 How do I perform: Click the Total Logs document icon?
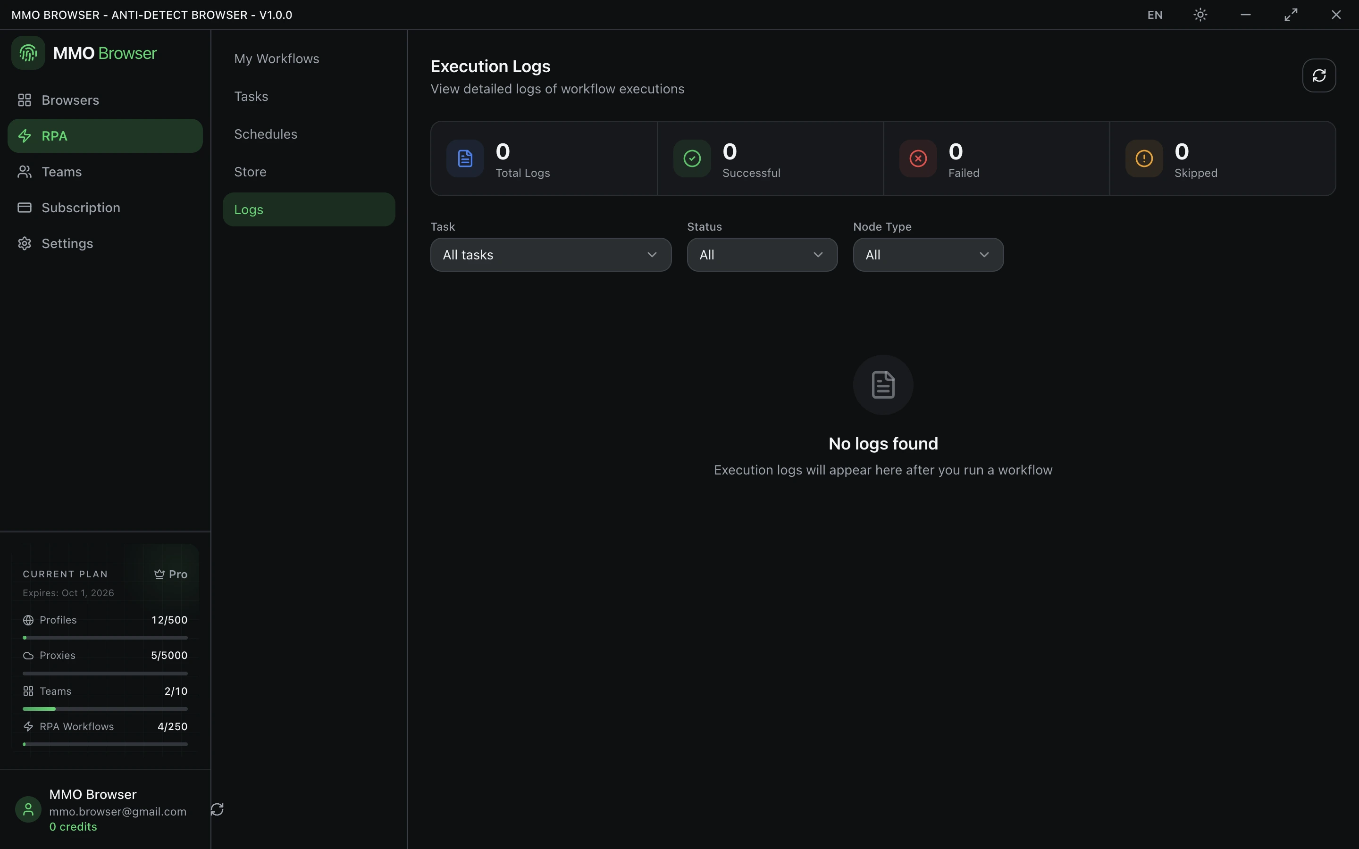465,158
